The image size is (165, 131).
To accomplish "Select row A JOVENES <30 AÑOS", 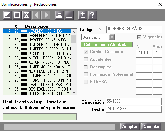I will click(37, 31).
